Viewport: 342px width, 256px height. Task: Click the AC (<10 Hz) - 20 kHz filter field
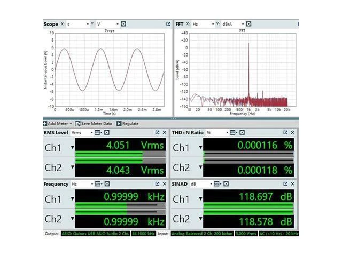pyautogui.click(x=279, y=234)
